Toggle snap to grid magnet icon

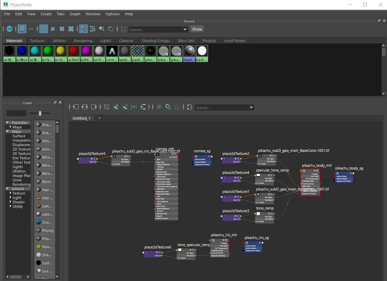[x=168, y=107]
